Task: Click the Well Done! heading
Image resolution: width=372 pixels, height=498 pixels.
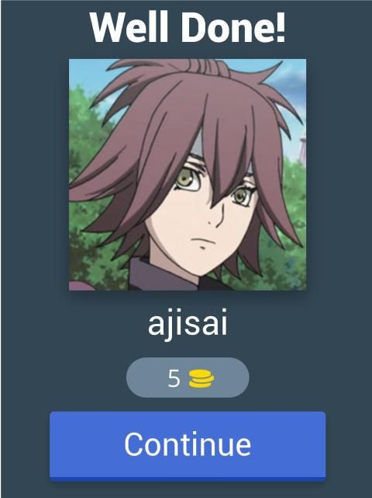Action: pyautogui.click(x=188, y=27)
